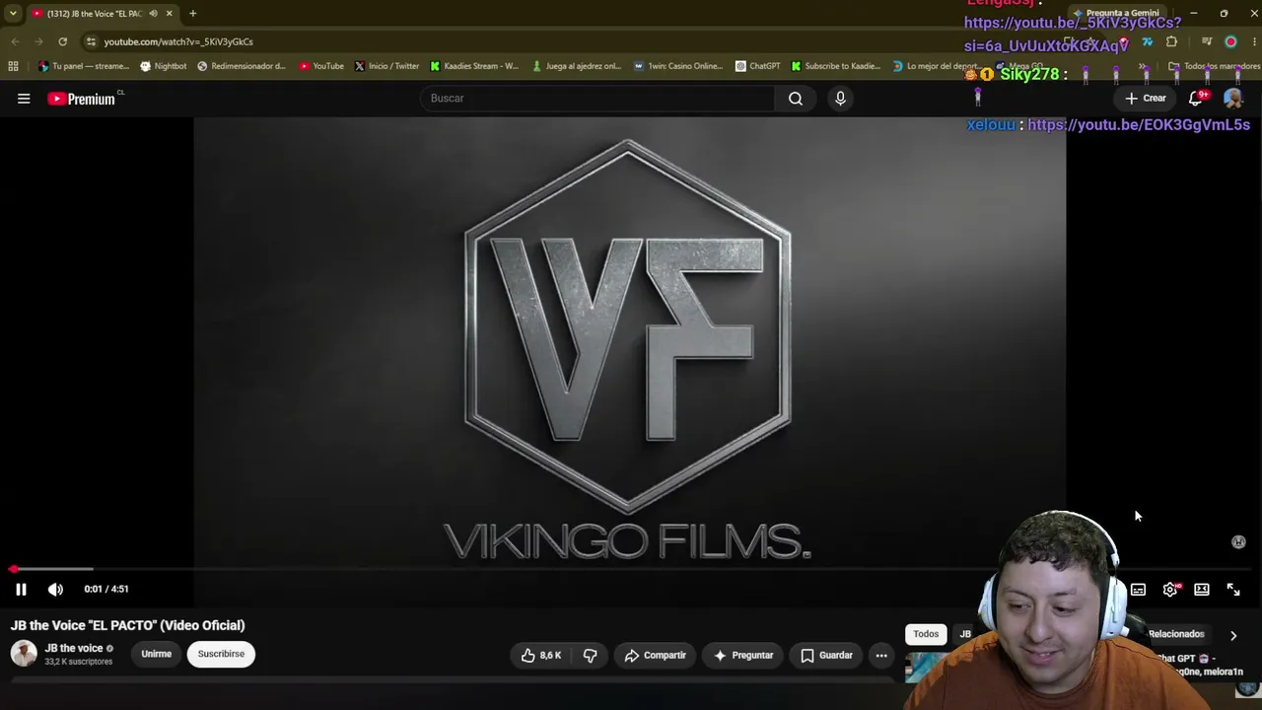Open the Todos los marcadores folder
Viewport: 1262px width, 710px height.
pos(1214,66)
